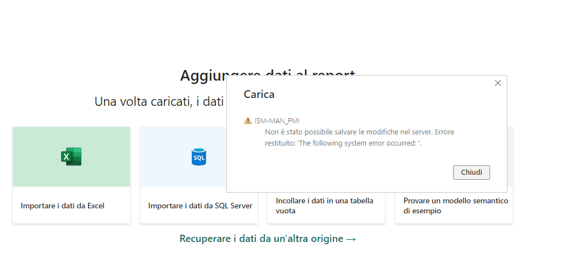The image size is (564, 275).
Task: Close the Carica dialog with the X
Action: pyautogui.click(x=498, y=83)
